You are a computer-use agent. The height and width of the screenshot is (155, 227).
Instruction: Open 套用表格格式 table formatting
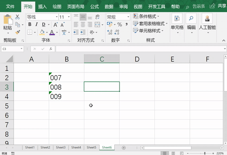pyautogui.click(x=150, y=24)
